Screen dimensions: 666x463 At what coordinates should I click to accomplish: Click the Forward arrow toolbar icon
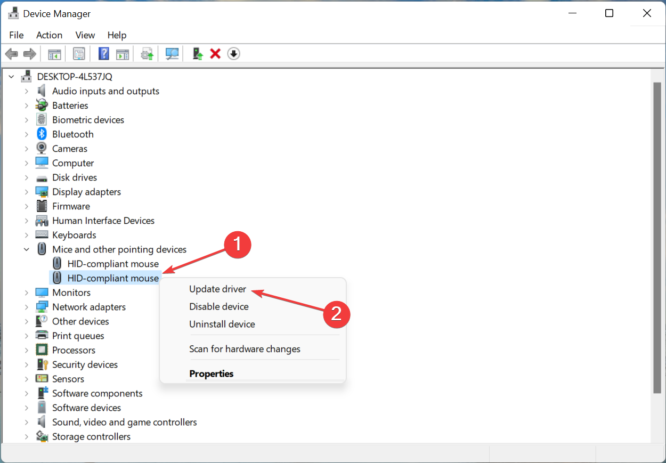[x=30, y=54]
